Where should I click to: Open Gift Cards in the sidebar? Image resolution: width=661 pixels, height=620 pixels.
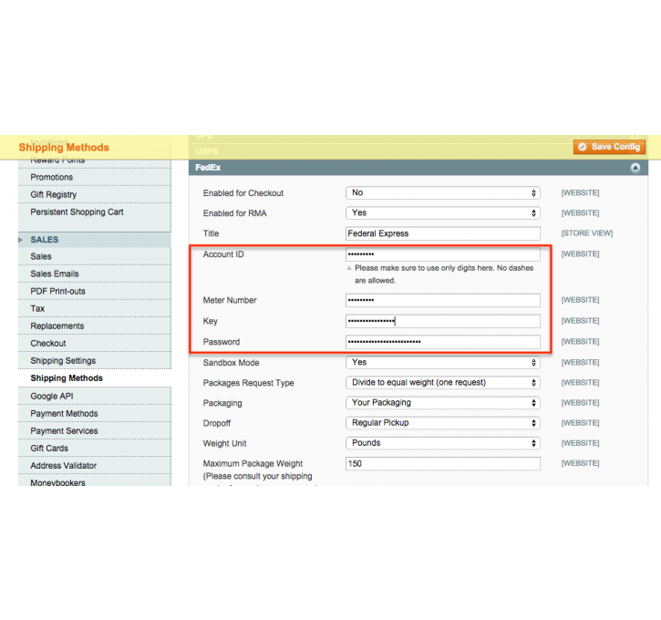pyautogui.click(x=95, y=448)
